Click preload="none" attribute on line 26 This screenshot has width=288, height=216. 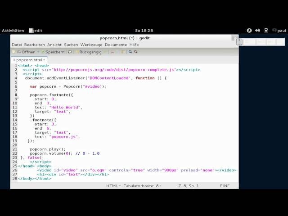pyautogui.click(x=198, y=170)
